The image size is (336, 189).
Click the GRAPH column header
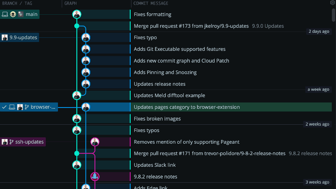(71, 3)
